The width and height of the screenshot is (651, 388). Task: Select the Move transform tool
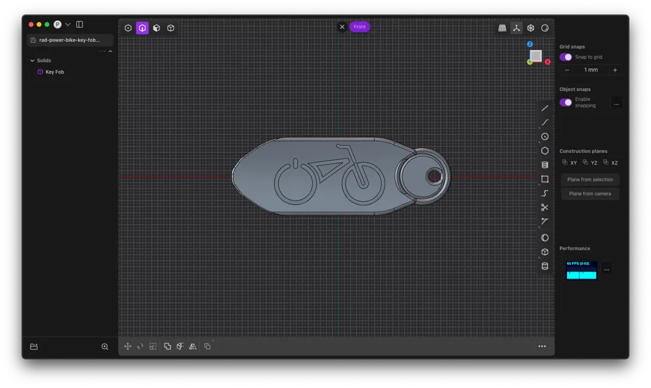(x=128, y=346)
